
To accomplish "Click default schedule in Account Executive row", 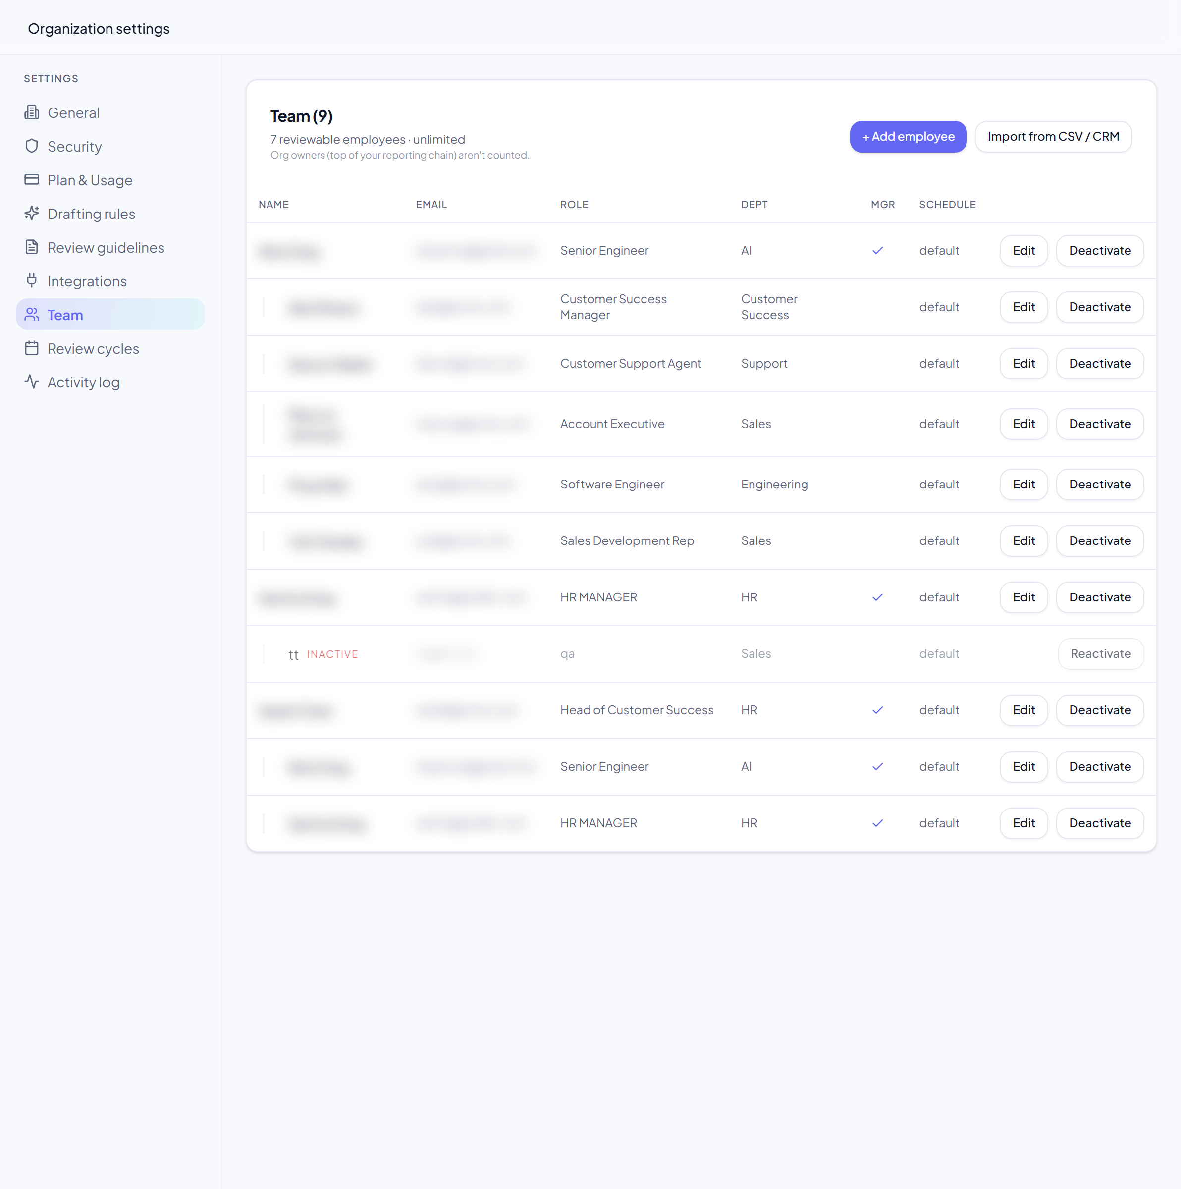I will tap(939, 424).
